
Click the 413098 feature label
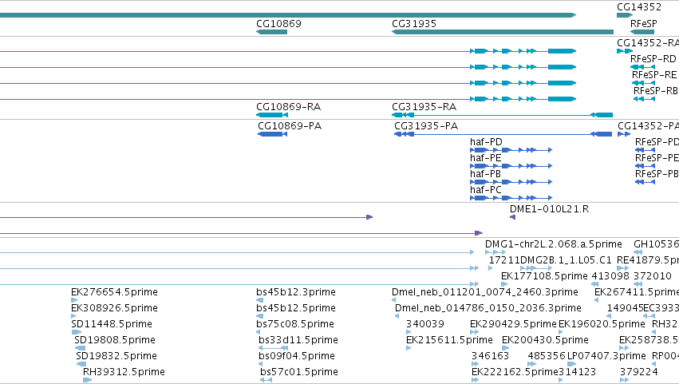coord(610,276)
